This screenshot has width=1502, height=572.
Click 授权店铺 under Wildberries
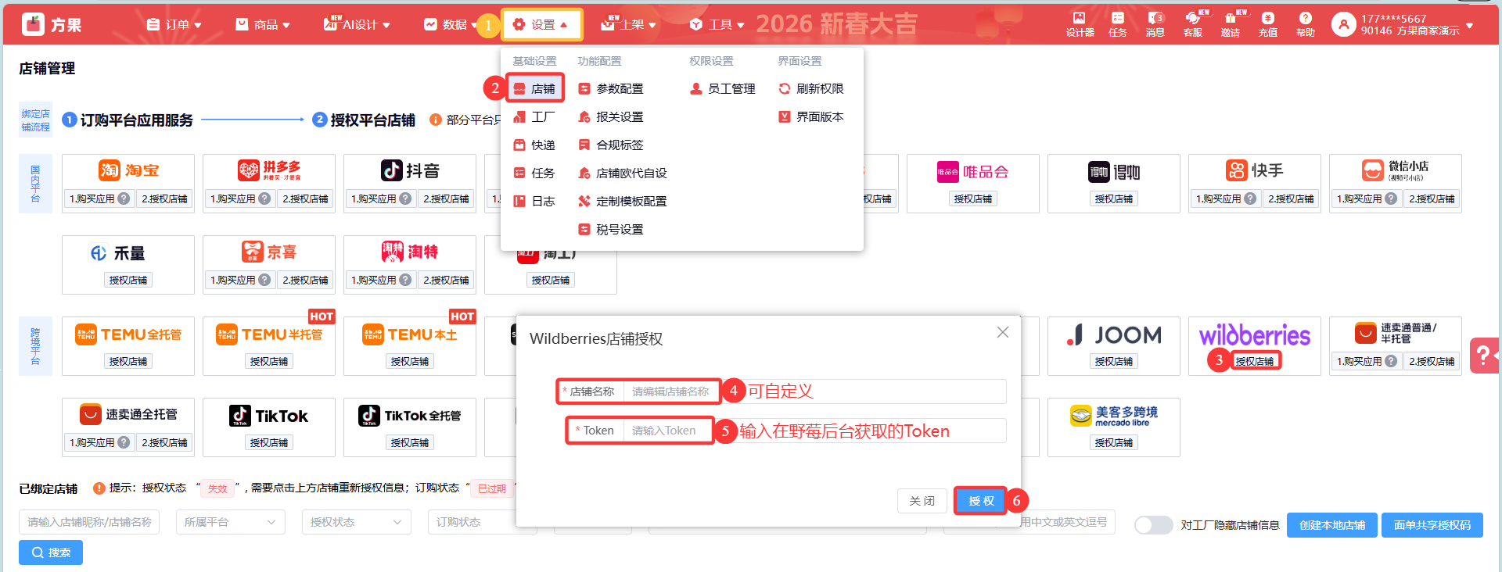(x=1255, y=361)
